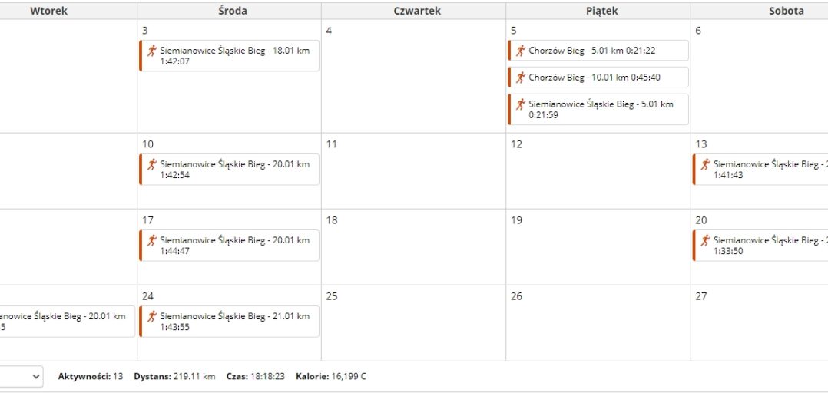Click runner icon on the 1:42:54 run

coord(152,164)
